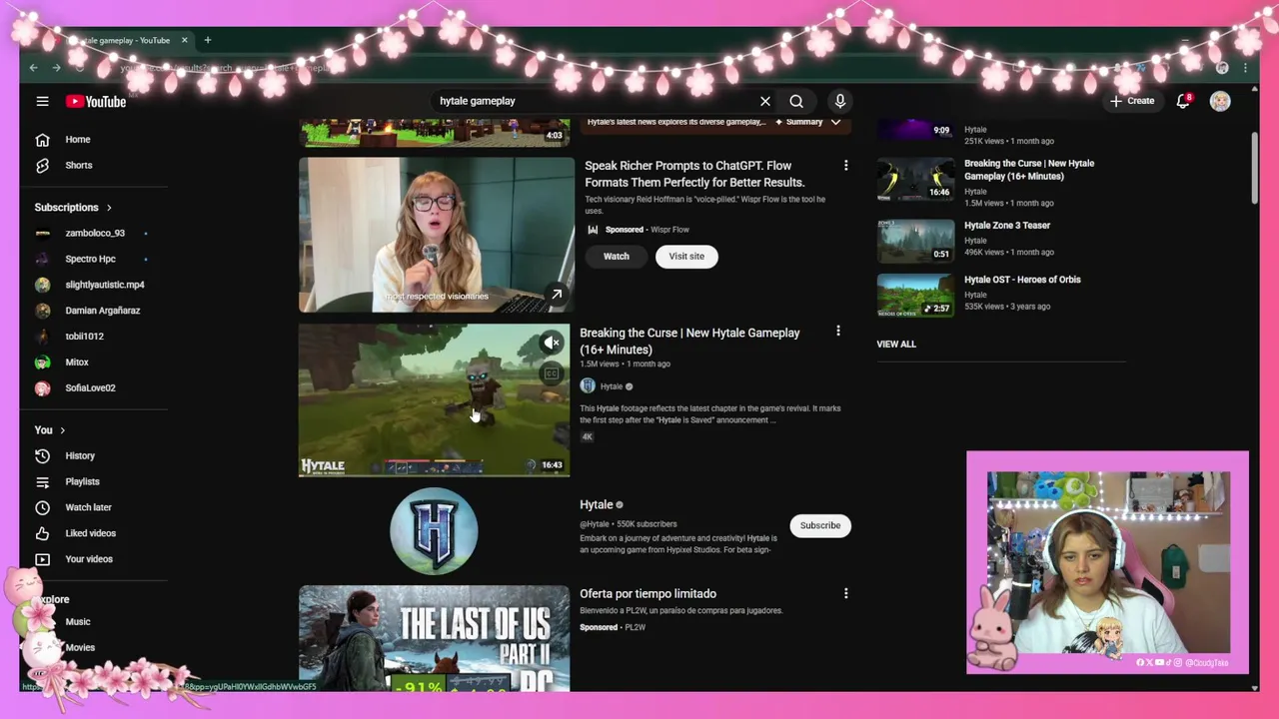Open more options for Wispr Flow ad
The width and height of the screenshot is (1279, 719).
(x=846, y=166)
